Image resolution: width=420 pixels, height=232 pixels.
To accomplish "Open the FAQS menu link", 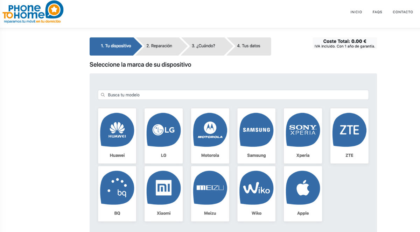I will click(377, 12).
